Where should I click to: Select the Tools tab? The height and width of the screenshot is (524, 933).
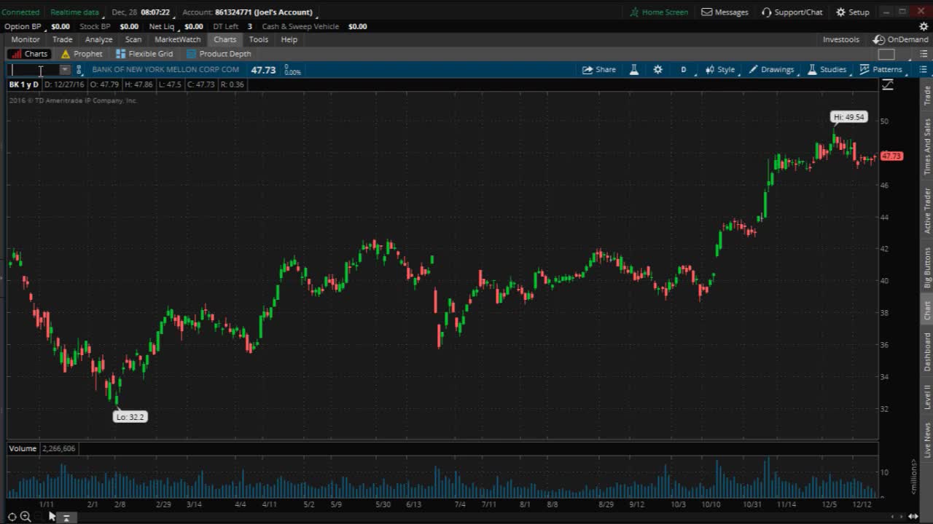[258, 39]
